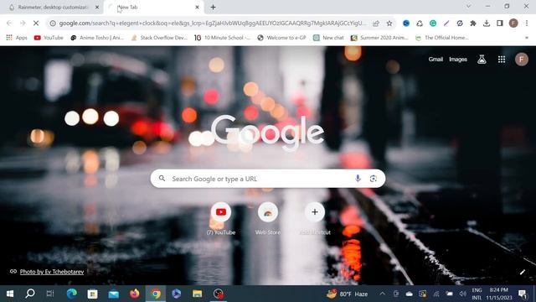
Task: Launch Microsoft Edge from taskbar
Action: tap(71, 294)
